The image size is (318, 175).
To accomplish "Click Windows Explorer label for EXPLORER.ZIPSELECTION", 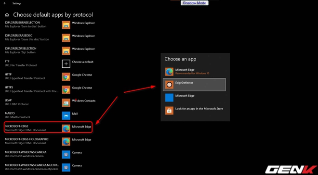I will pyautogui.click(x=83, y=49).
